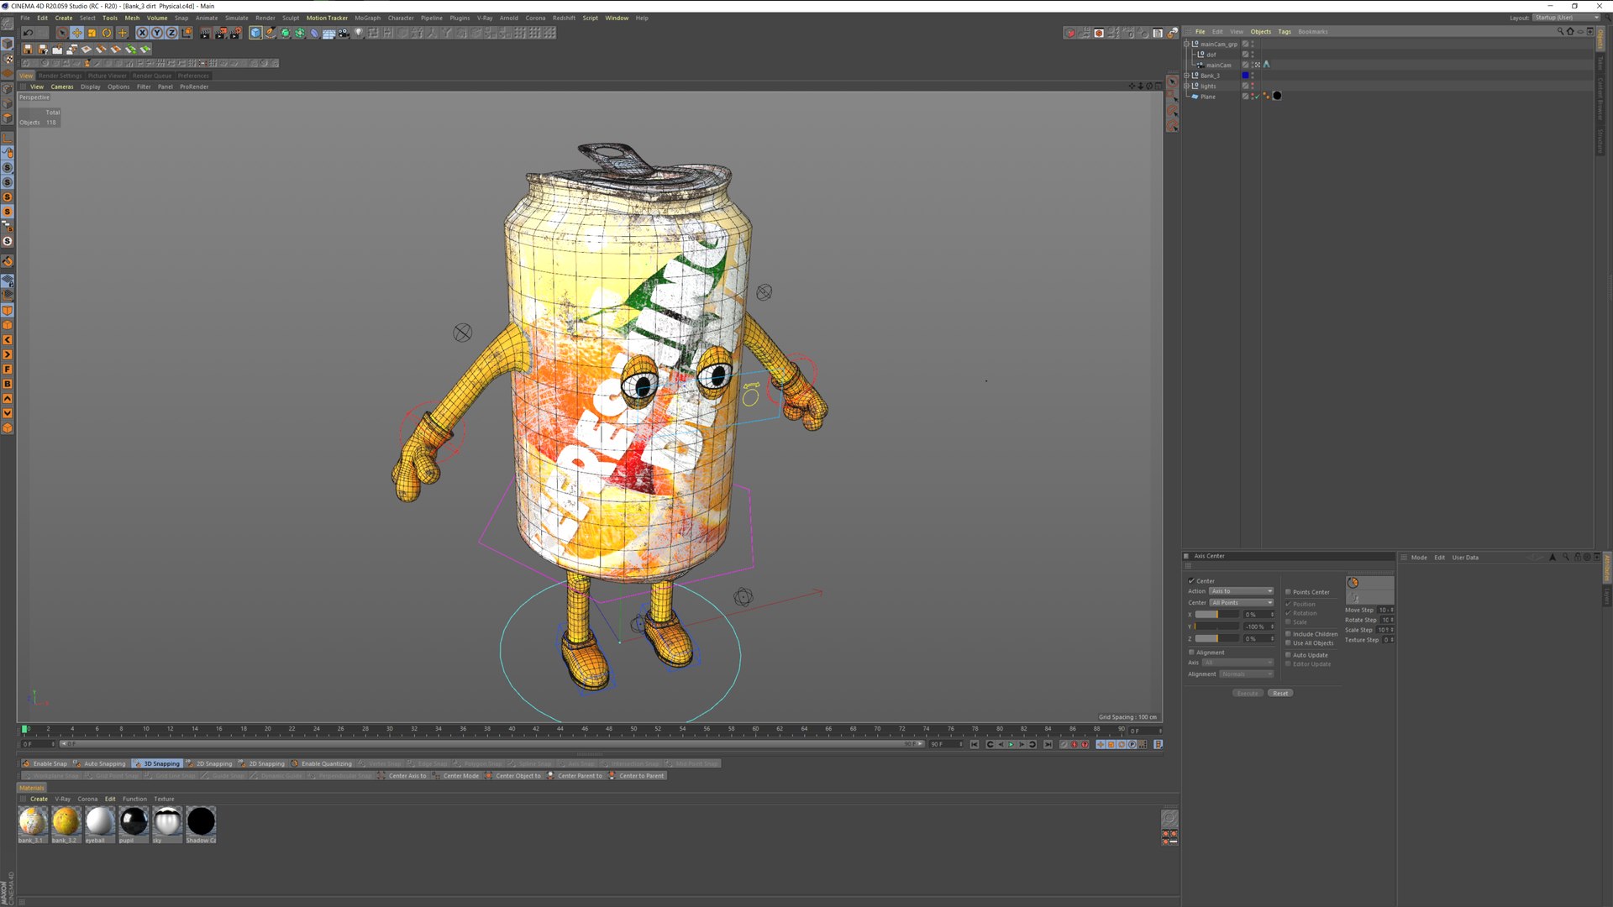Expand the Bank_3 object hierarchy

[1186, 76]
